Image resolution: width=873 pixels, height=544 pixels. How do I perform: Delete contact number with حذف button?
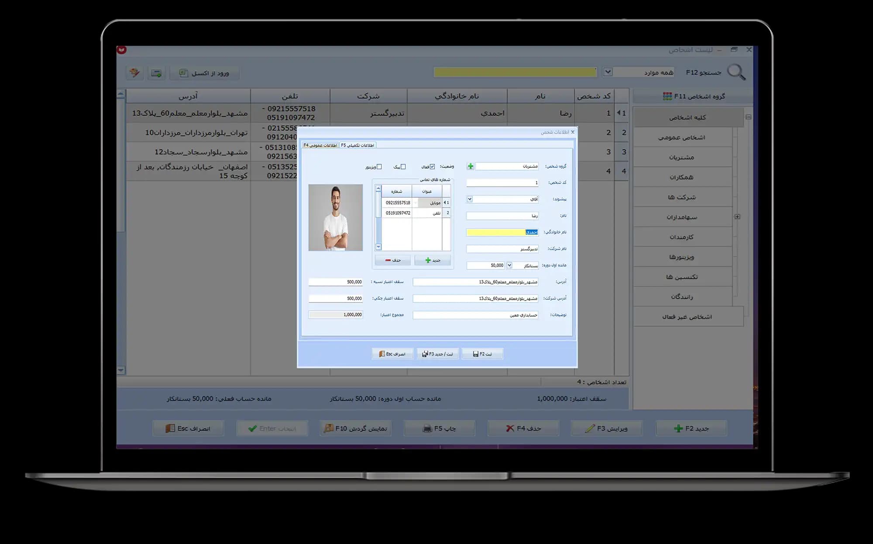point(393,260)
